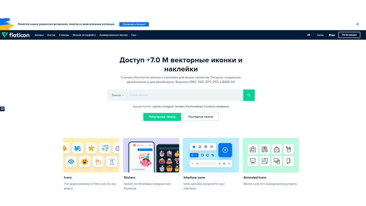
Task: Select the телефон top search link
Action: [180, 107]
